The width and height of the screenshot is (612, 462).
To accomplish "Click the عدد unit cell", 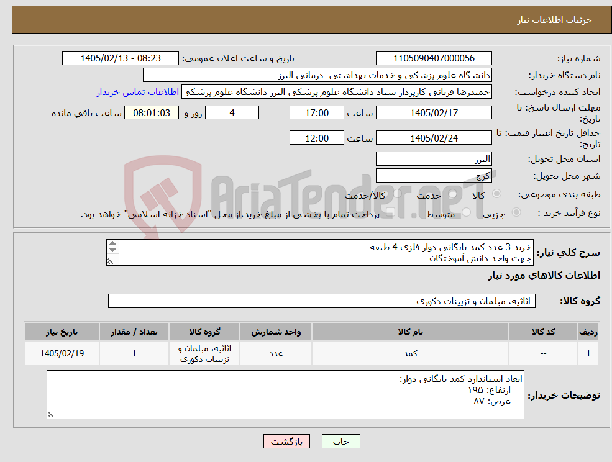I will [x=276, y=353].
